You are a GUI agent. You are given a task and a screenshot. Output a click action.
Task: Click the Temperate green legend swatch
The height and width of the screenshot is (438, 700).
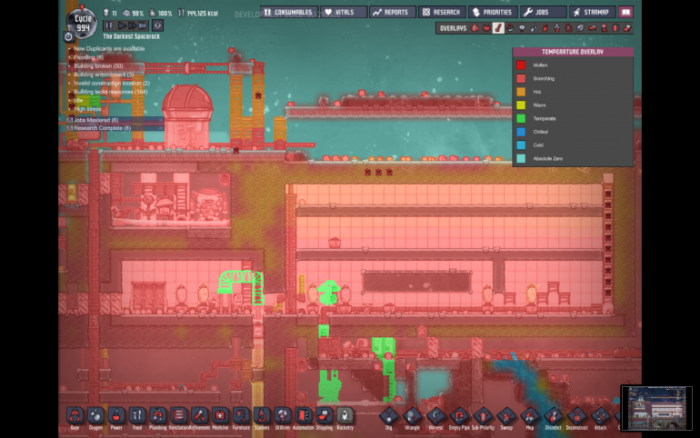(521, 119)
